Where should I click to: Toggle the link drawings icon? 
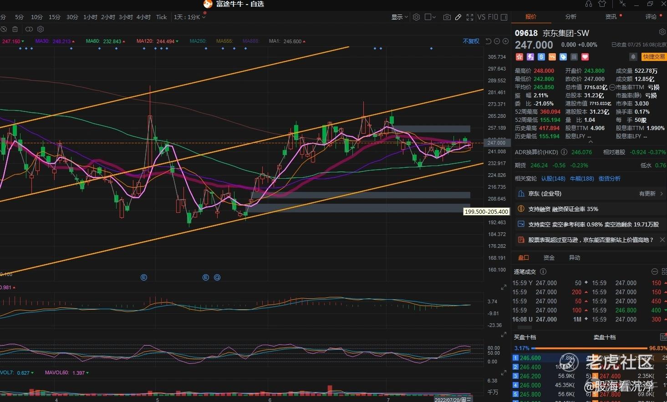(29, 29)
